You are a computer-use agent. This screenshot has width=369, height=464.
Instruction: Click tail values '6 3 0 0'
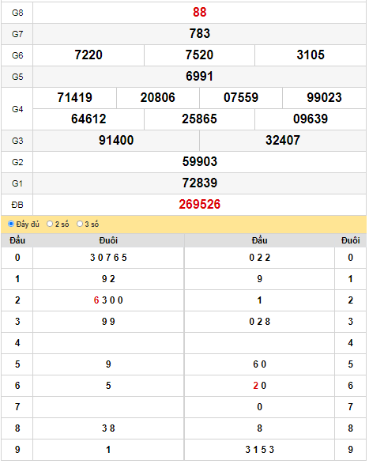(x=108, y=300)
